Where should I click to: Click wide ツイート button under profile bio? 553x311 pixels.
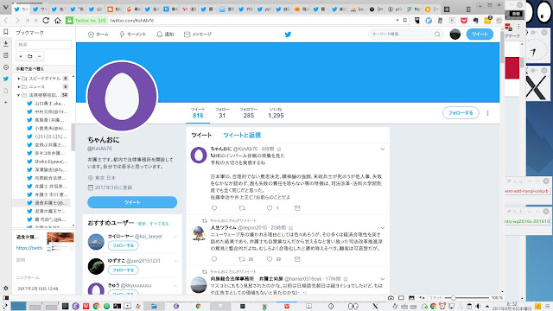click(132, 202)
